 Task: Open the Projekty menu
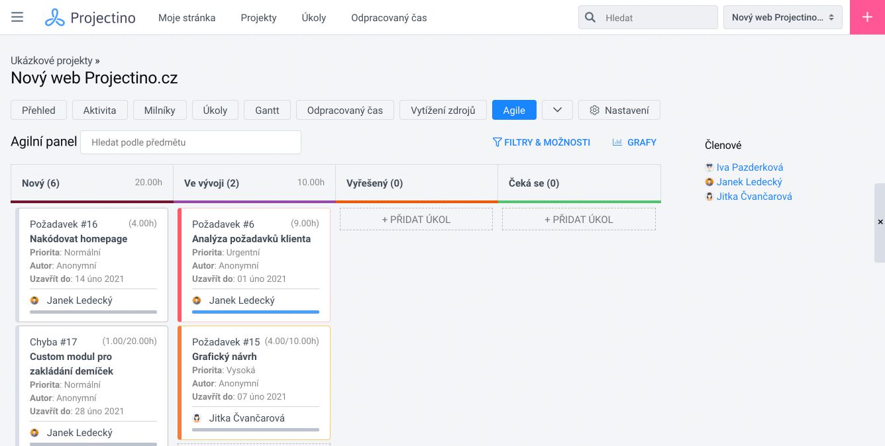pos(258,18)
